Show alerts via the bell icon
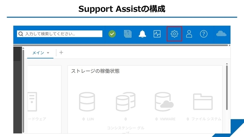This screenshot has height=137, width=244. (142, 34)
